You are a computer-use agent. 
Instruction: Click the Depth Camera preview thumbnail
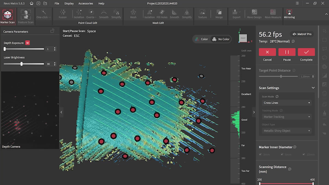[x=30, y=110]
